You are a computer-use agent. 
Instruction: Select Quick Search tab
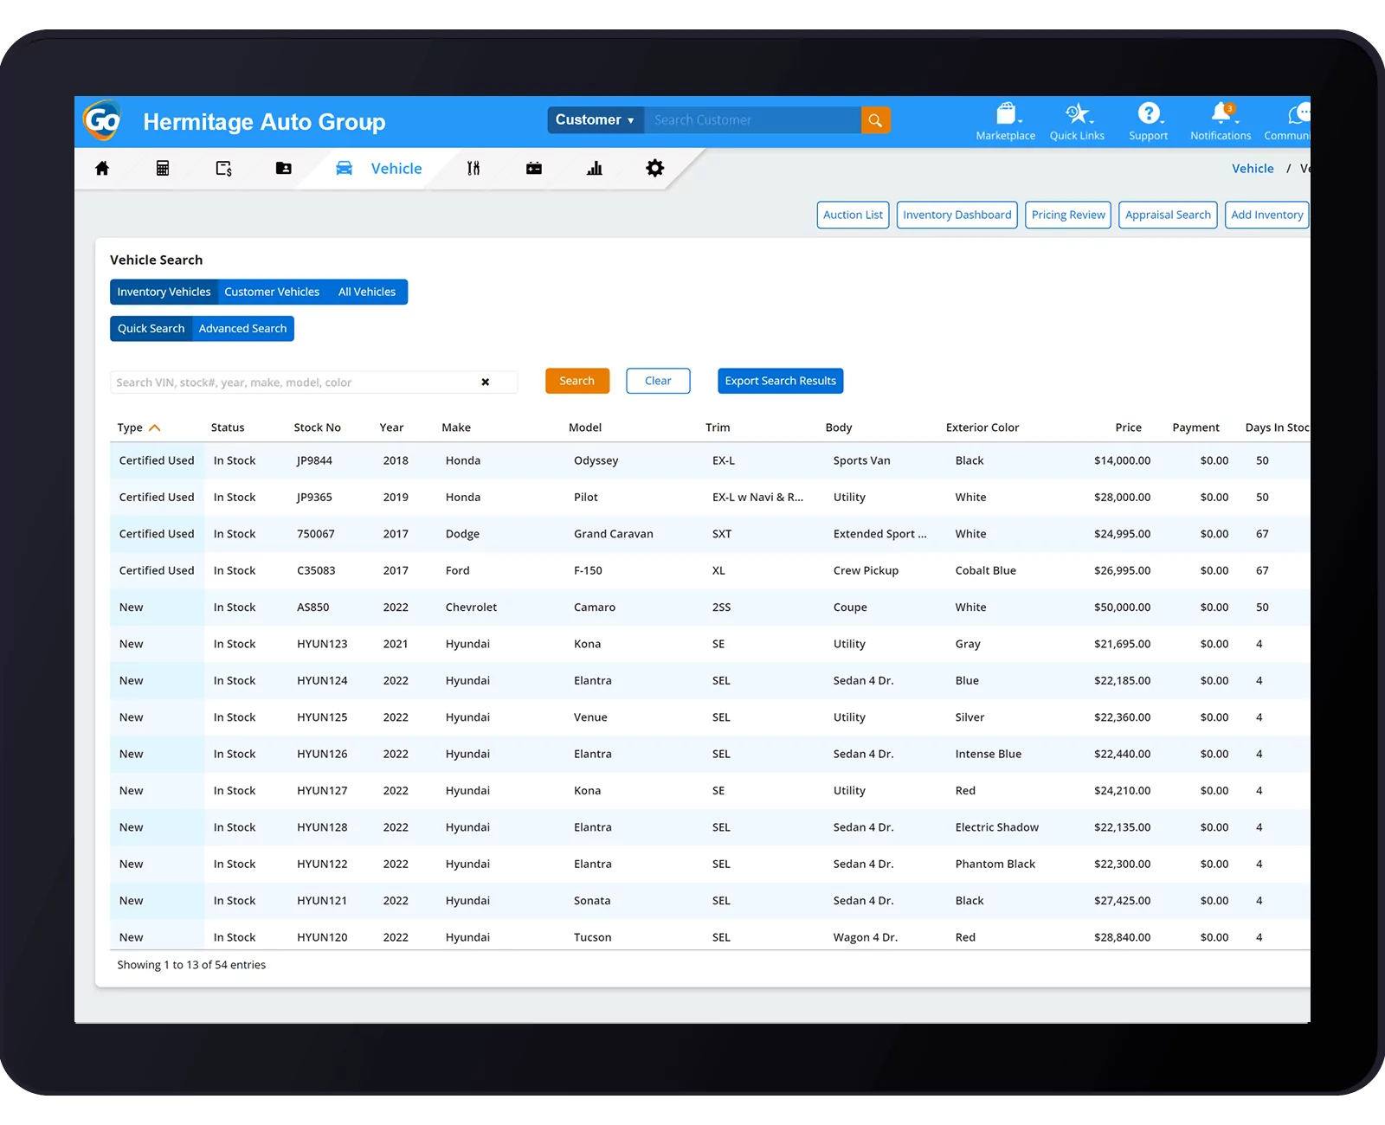click(x=151, y=329)
